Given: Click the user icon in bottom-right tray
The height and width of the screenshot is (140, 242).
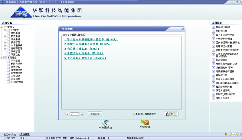Looking at the screenshot, I should [226, 134].
